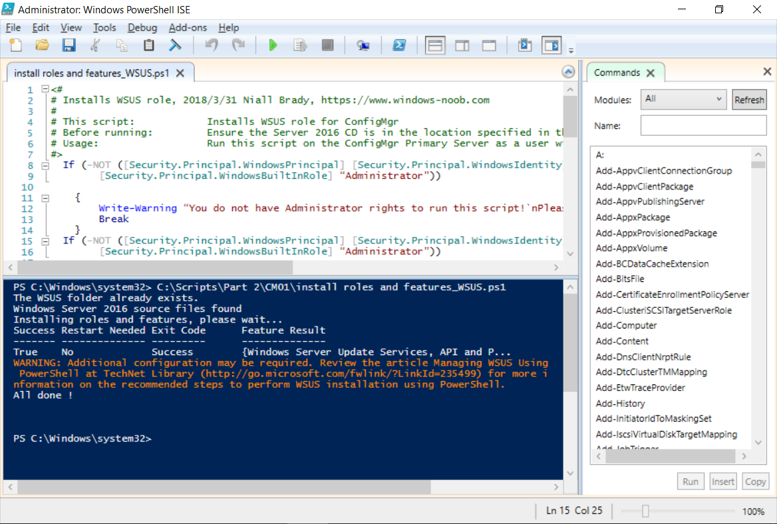Select Add-AppxPackage in commands list

click(x=633, y=217)
